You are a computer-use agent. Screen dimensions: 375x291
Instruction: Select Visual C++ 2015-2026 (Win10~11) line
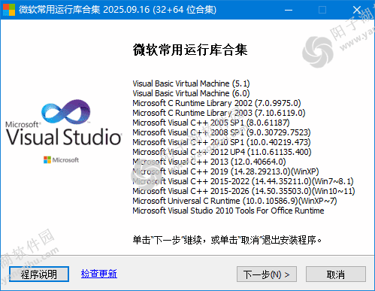point(243,191)
